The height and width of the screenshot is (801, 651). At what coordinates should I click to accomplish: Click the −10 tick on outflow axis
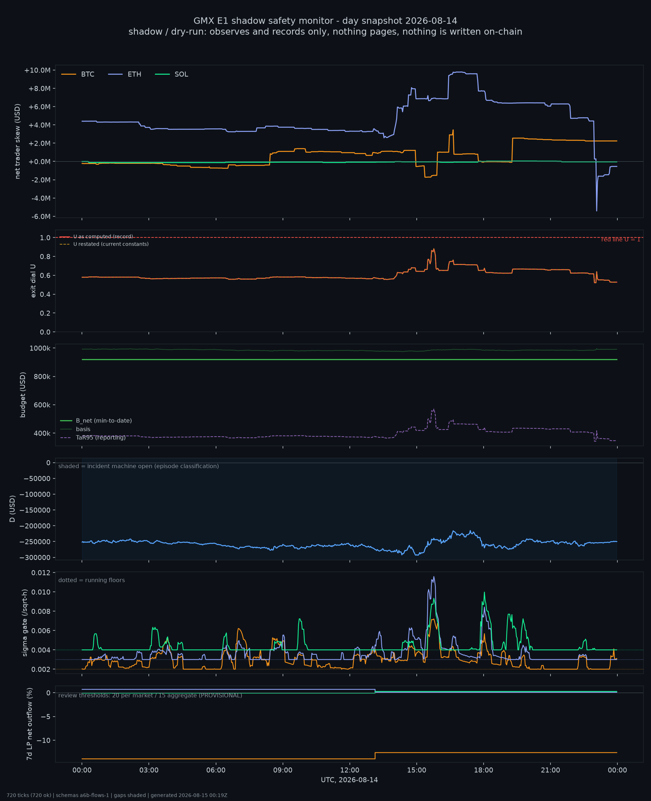(44, 740)
